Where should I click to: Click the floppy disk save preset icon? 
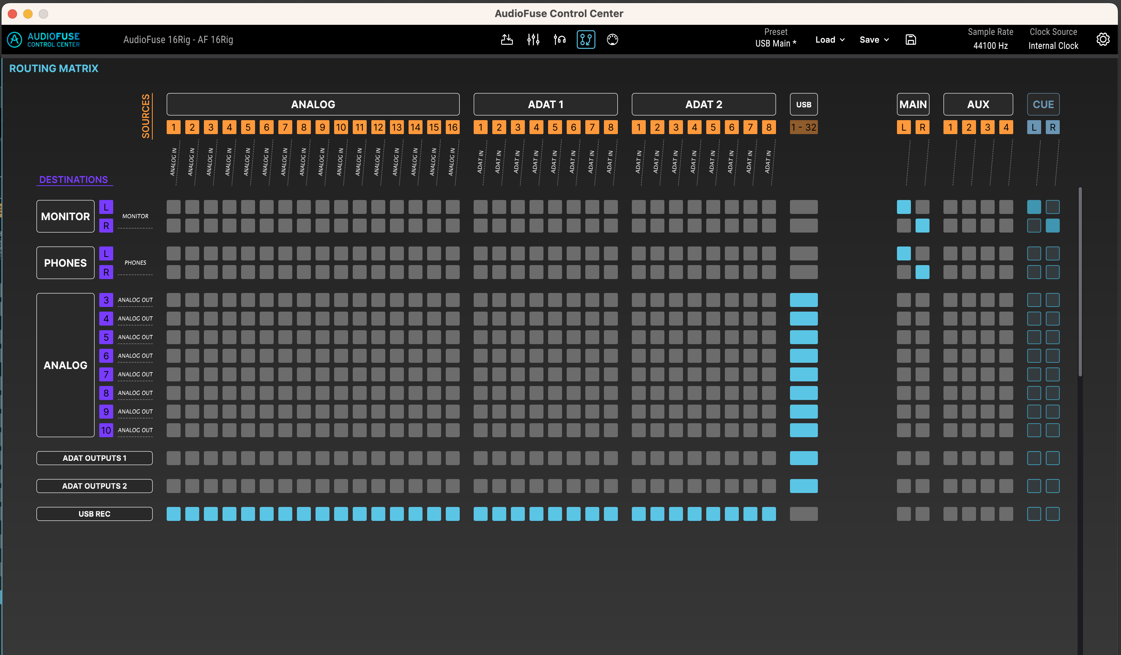tap(911, 40)
